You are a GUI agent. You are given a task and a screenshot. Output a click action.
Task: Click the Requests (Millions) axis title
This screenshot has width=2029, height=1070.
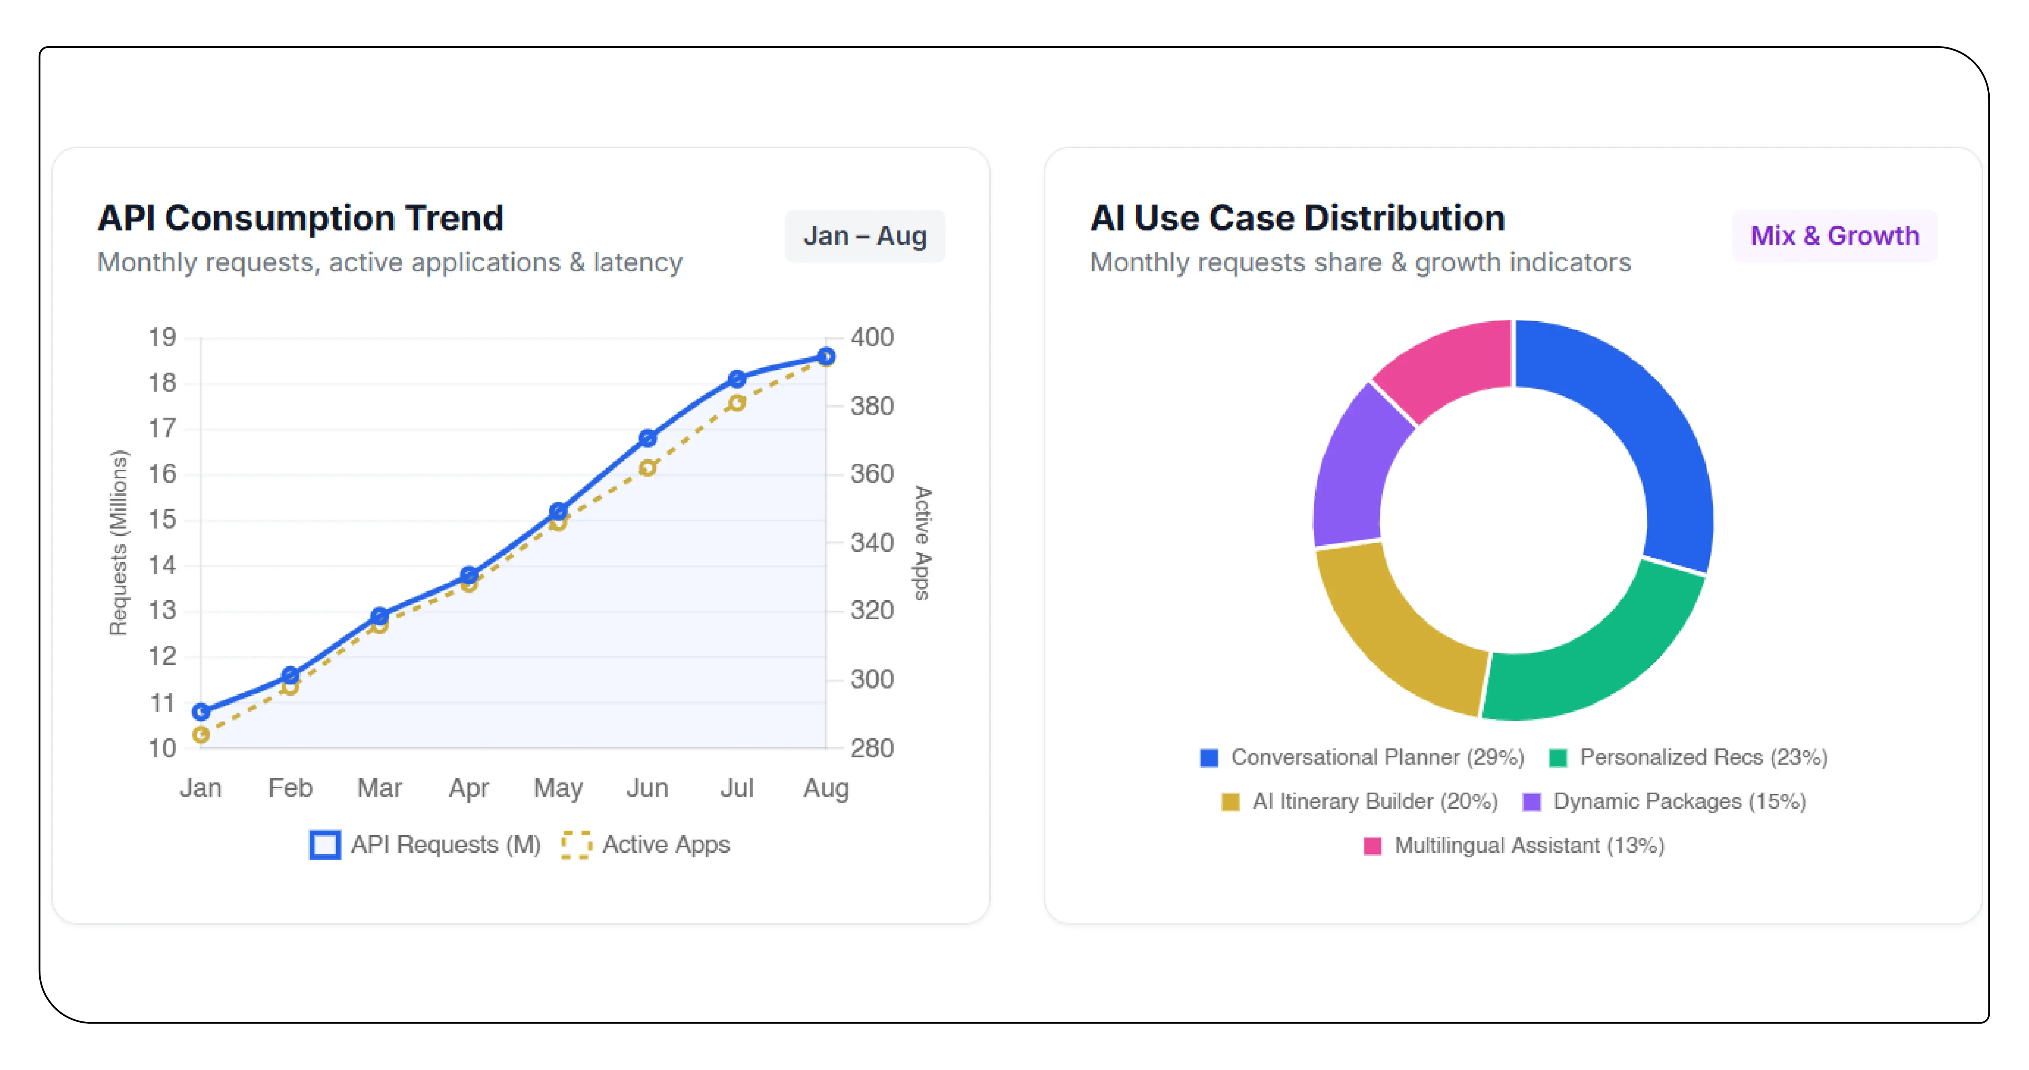(x=118, y=542)
